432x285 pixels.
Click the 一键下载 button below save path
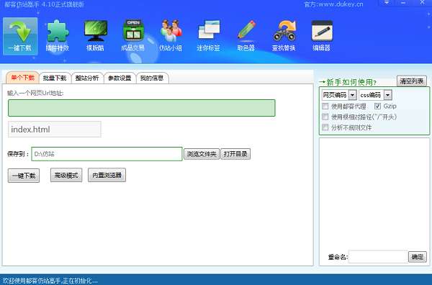click(24, 176)
